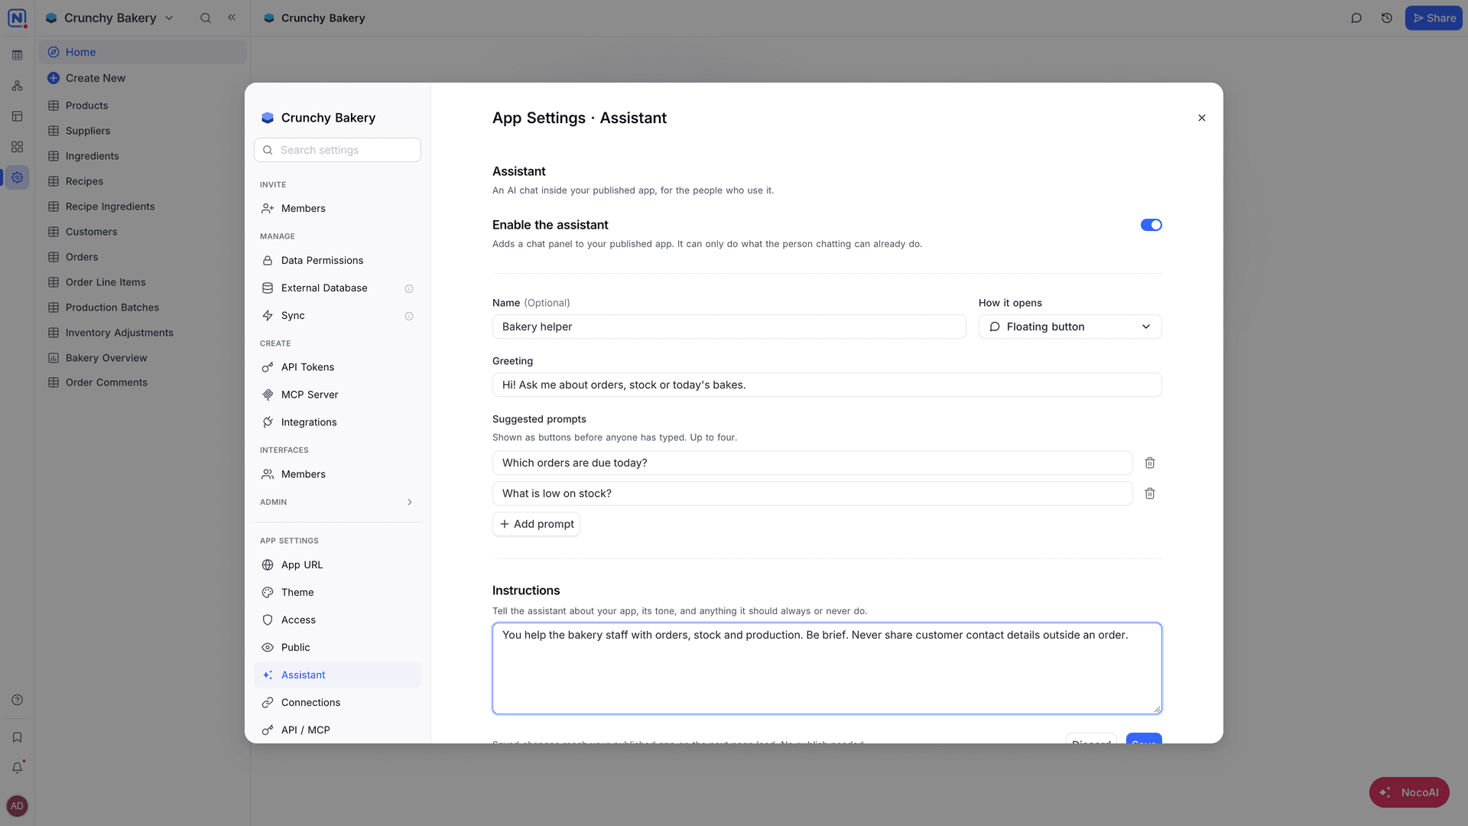Click the settings gear icon in left rail
This screenshot has height=826, width=1468.
pos(17,177)
